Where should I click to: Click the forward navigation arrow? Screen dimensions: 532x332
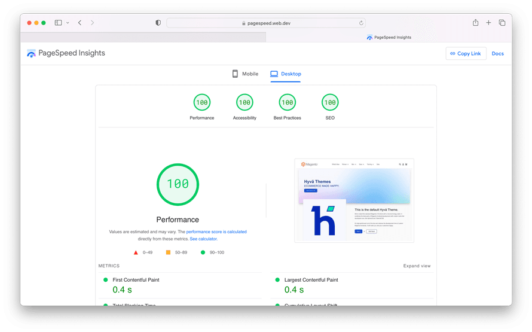[x=92, y=23]
